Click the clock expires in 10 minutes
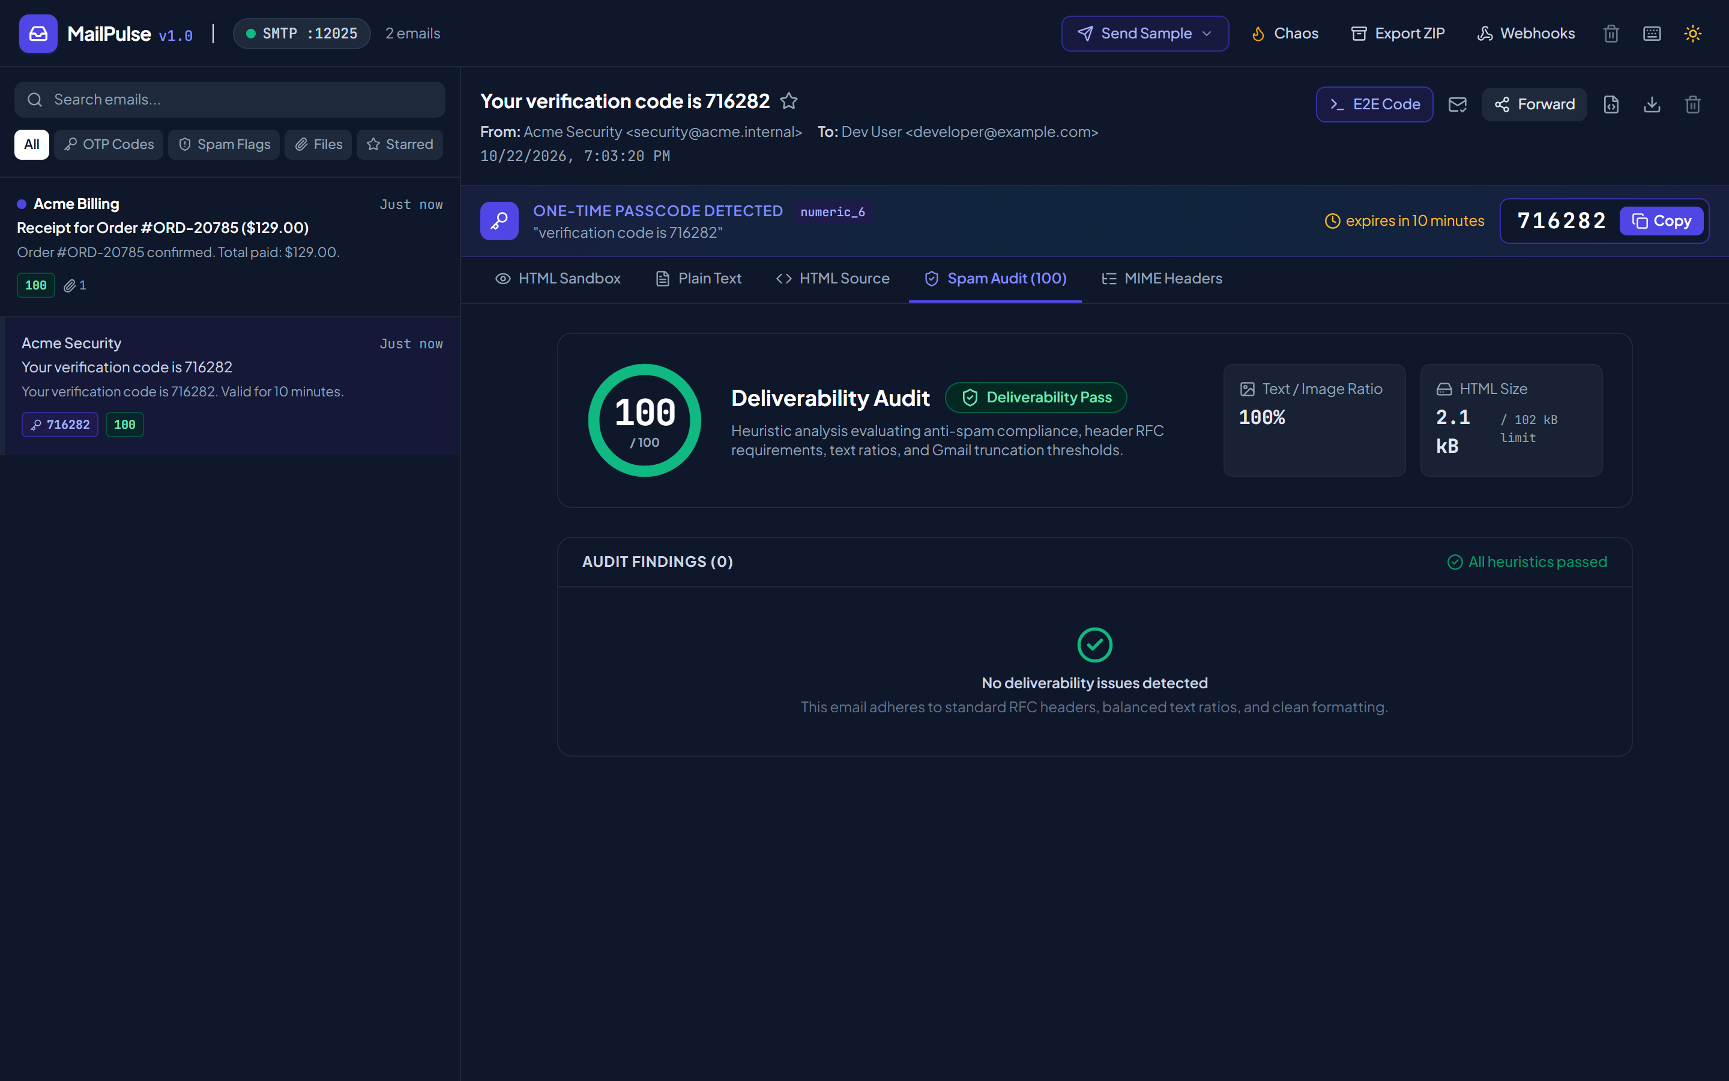 tap(1404, 221)
